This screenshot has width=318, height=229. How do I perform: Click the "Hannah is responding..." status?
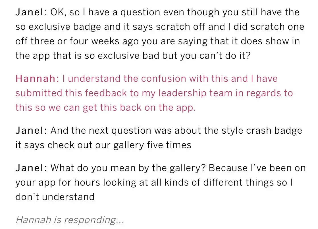pyautogui.click(x=70, y=220)
